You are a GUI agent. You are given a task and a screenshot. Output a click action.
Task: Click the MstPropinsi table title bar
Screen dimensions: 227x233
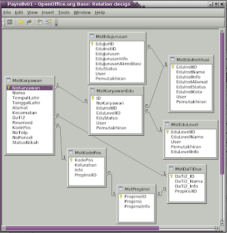pyautogui.click(x=137, y=189)
